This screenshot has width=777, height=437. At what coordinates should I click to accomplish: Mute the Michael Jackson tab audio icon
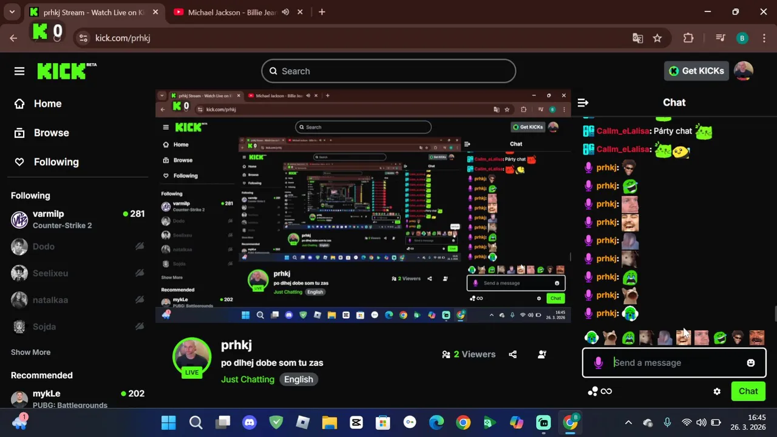pos(285,12)
